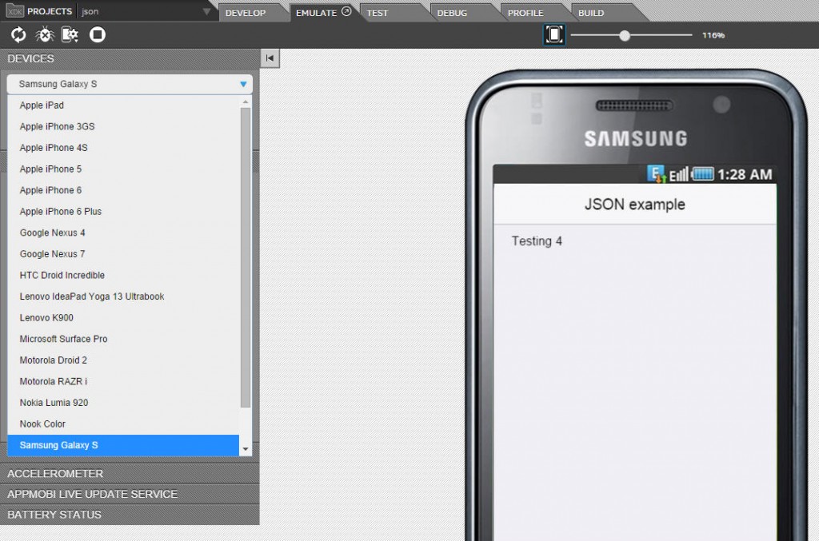This screenshot has width=819, height=541.
Task: Adjust the zoom slider handle
Action: point(624,35)
